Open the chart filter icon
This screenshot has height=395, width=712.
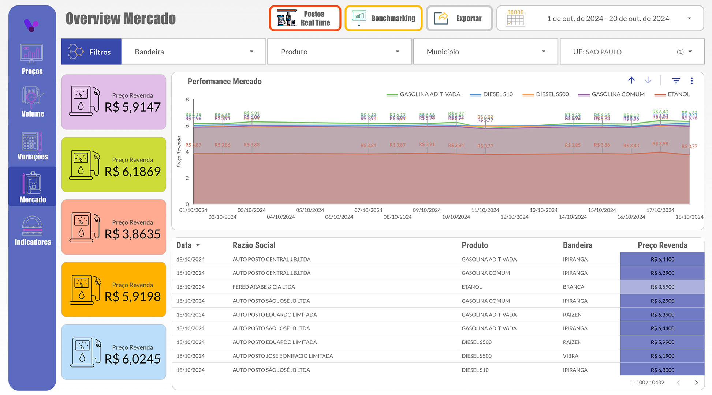(676, 80)
